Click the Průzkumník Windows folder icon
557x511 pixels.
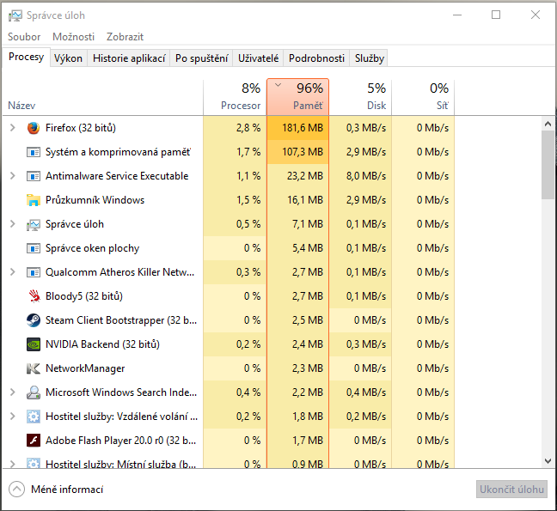click(x=34, y=200)
